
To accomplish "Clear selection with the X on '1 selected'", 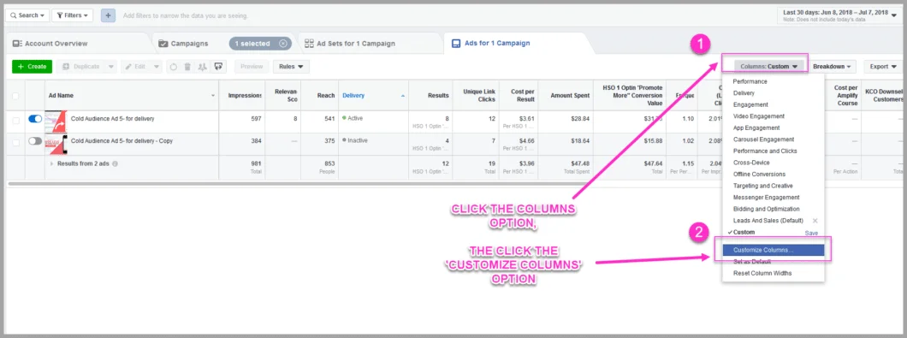I will tap(282, 44).
